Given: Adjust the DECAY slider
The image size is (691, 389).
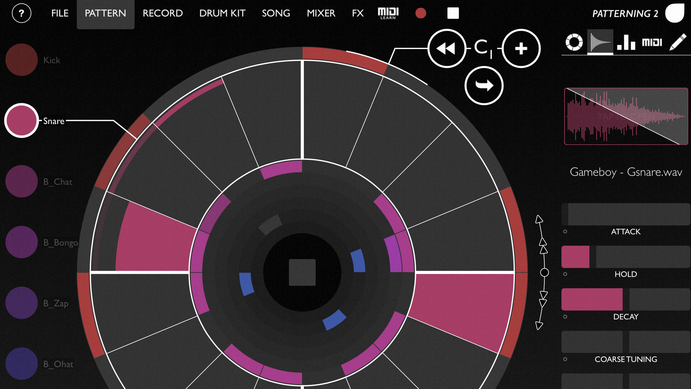Looking at the screenshot, I should (626, 299).
